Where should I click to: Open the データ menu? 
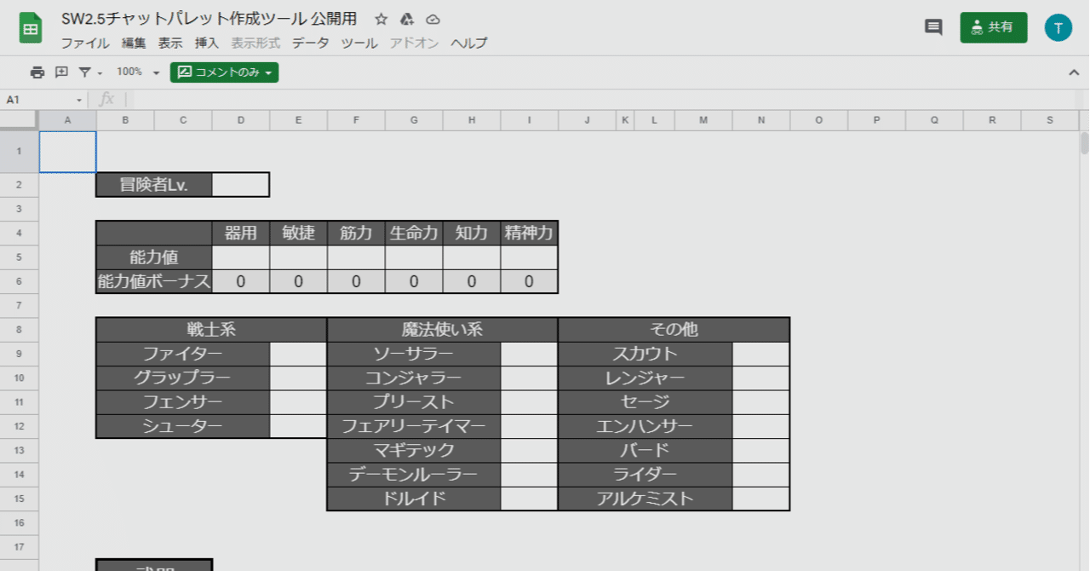click(x=309, y=43)
